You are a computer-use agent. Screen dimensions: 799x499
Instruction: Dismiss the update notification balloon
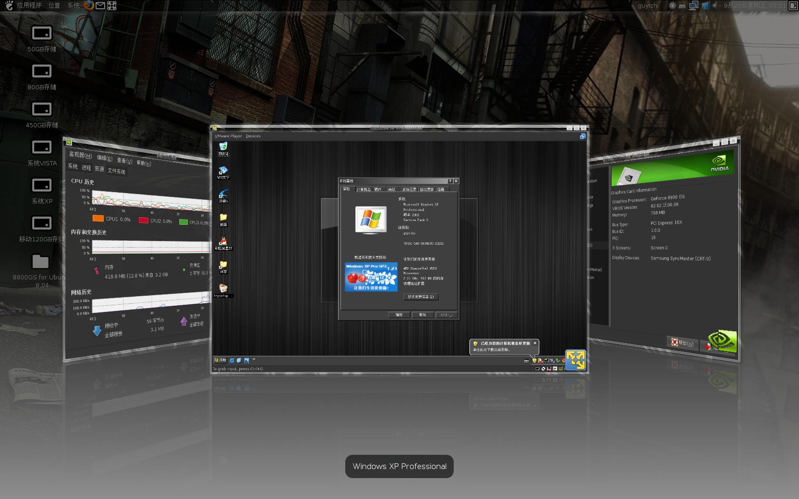(x=535, y=343)
